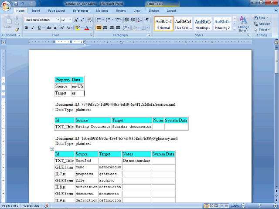This screenshot has width=279, height=209.
Task: Click the table move handle
Action: 52,149
